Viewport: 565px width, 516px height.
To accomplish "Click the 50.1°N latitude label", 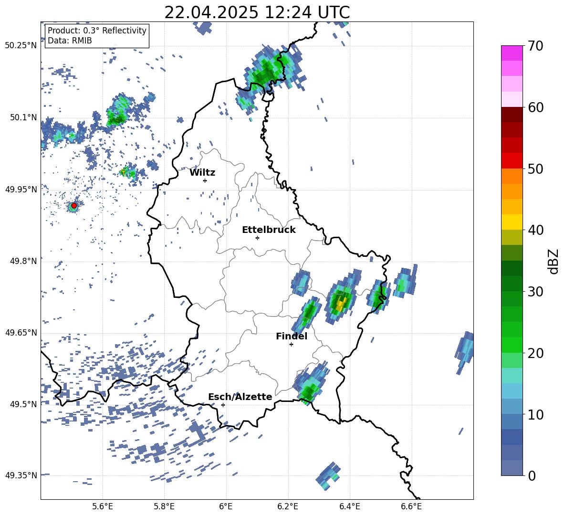I will coord(24,117).
